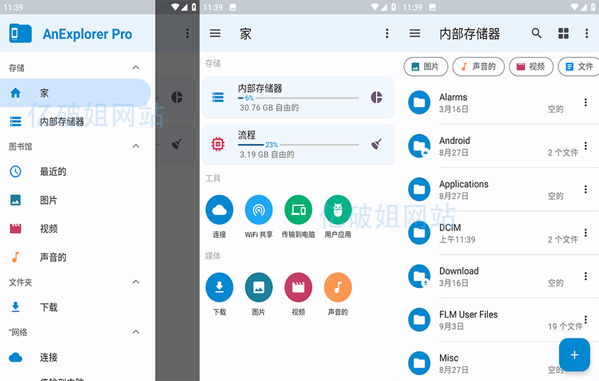This screenshot has width=599, height=381.
Task: Open hamburger menu on 内部存储器 screen
Action: click(x=415, y=33)
